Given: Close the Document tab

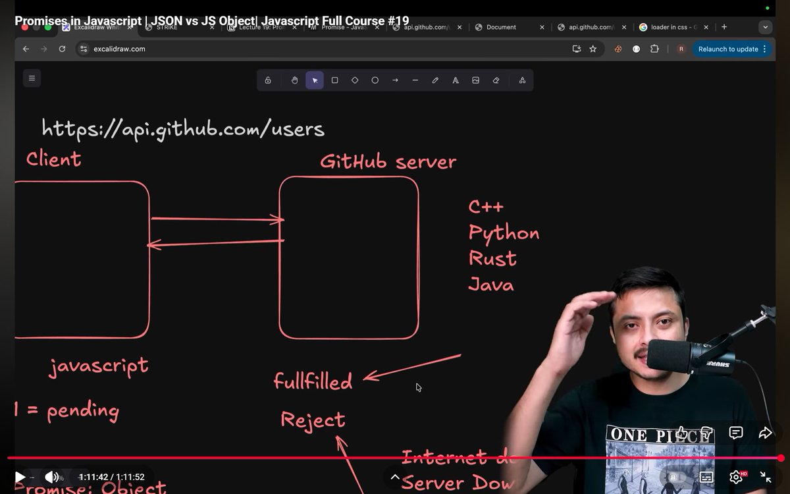Looking at the screenshot, I should (x=542, y=27).
